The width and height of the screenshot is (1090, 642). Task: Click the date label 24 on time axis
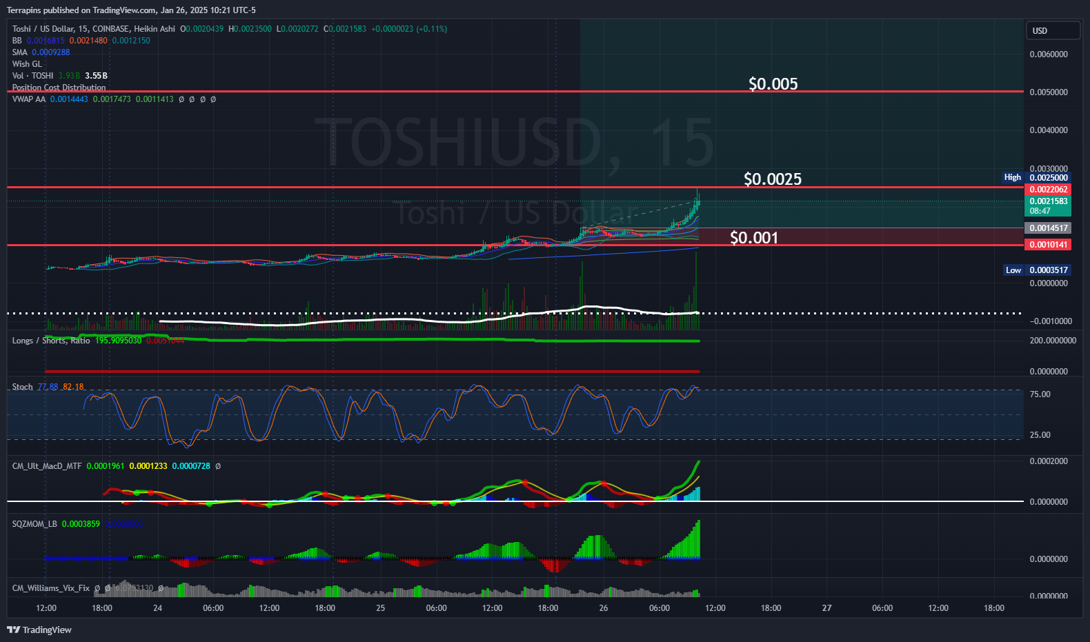tap(157, 608)
